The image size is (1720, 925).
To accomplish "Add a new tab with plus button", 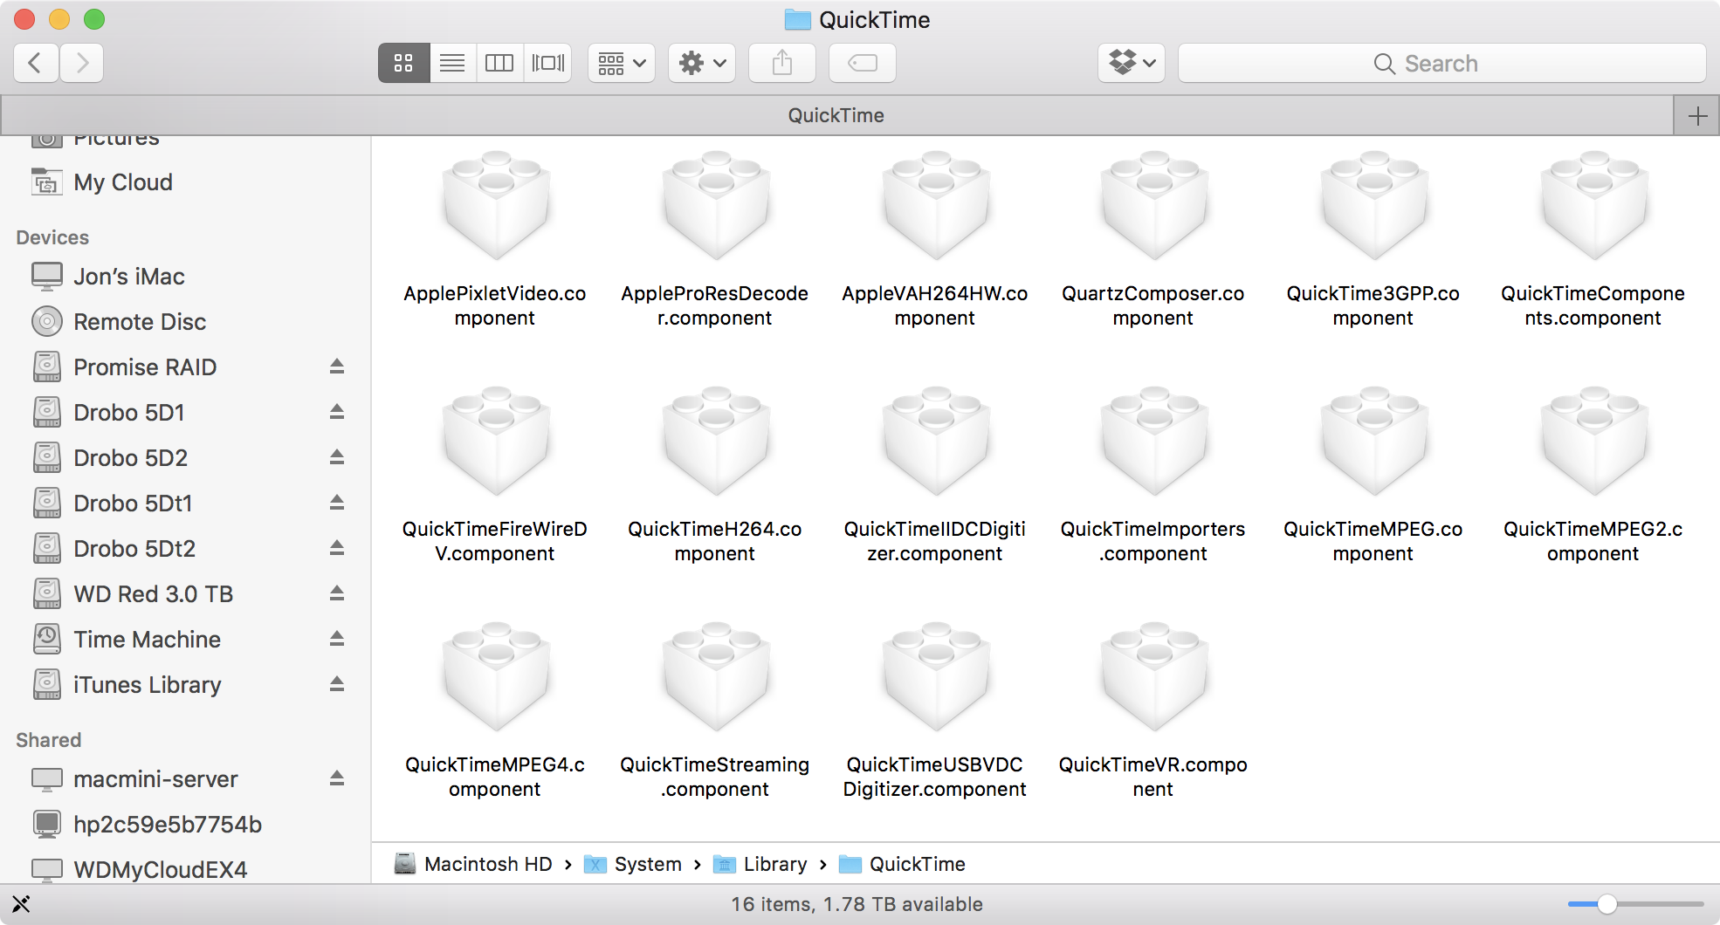I will click(x=1697, y=115).
